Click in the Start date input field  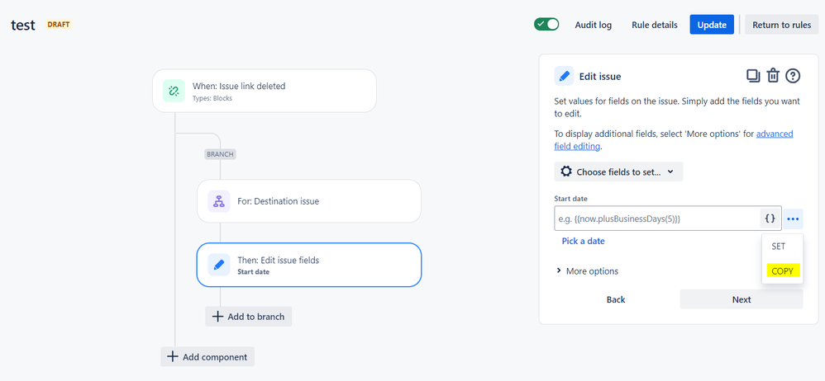coord(656,219)
